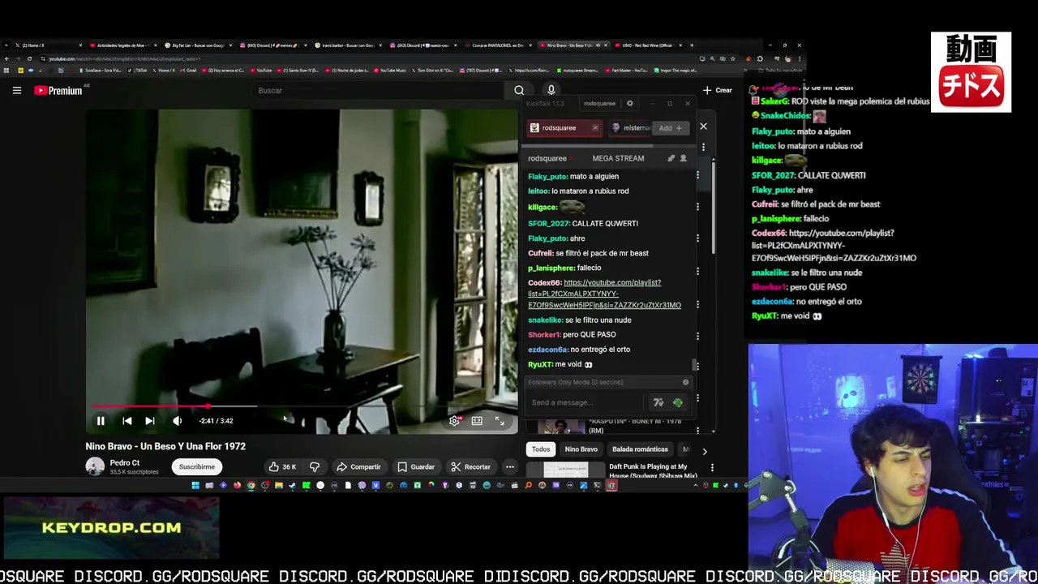Screen dimensions: 1038x584
Task: Share the video using Compartir
Action: pyautogui.click(x=358, y=466)
